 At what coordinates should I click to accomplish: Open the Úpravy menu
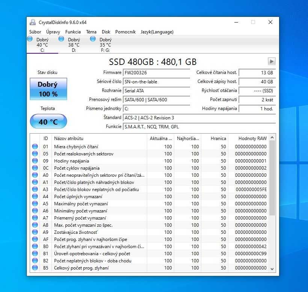point(53,32)
